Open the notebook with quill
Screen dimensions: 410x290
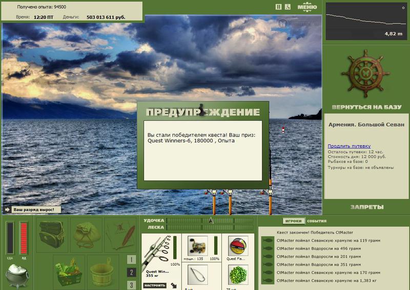pos(120,235)
